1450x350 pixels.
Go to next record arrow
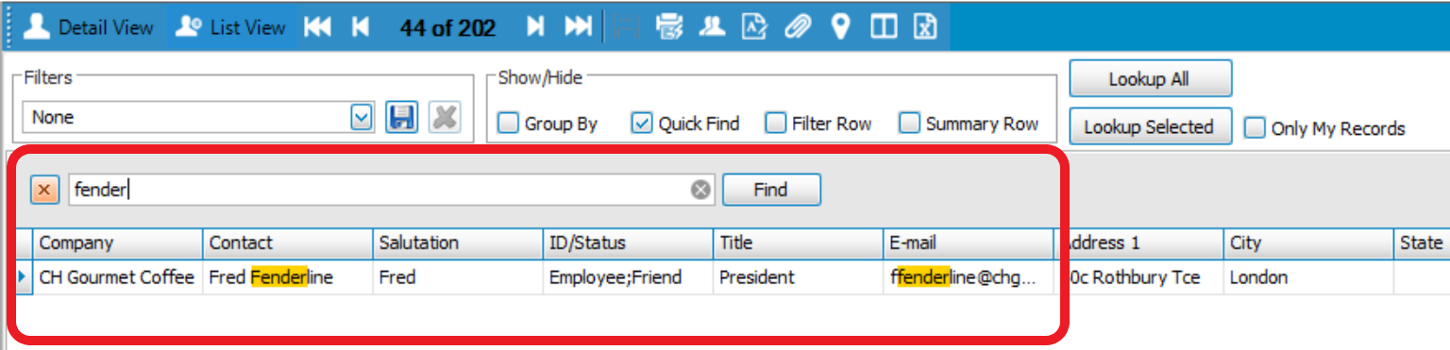pyautogui.click(x=535, y=27)
